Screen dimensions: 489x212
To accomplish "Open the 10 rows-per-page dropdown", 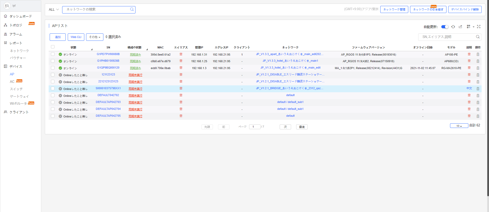I will coord(459,126).
